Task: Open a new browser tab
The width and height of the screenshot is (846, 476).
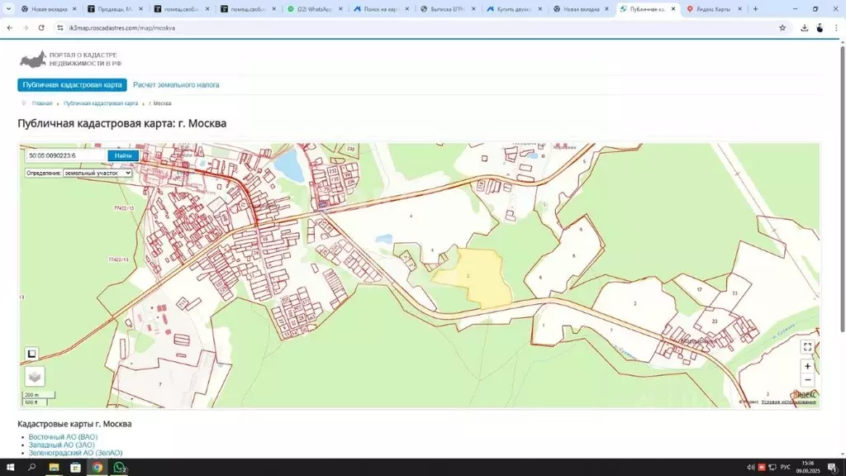Action: coord(755,9)
